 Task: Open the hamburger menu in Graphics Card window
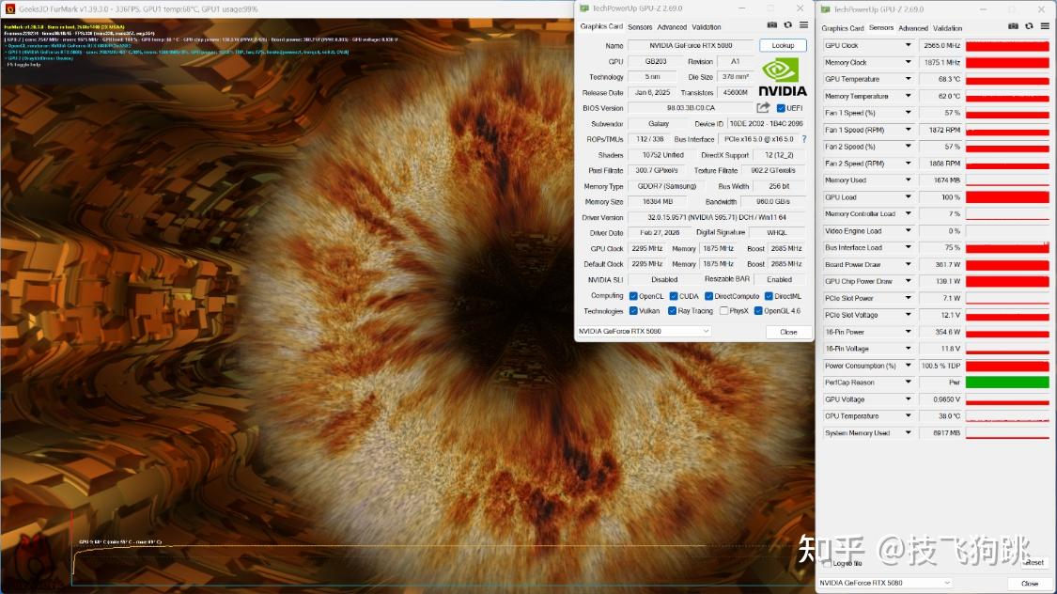pyautogui.click(x=803, y=25)
